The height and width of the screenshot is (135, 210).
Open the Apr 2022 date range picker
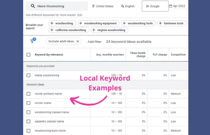[x=178, y=6]
